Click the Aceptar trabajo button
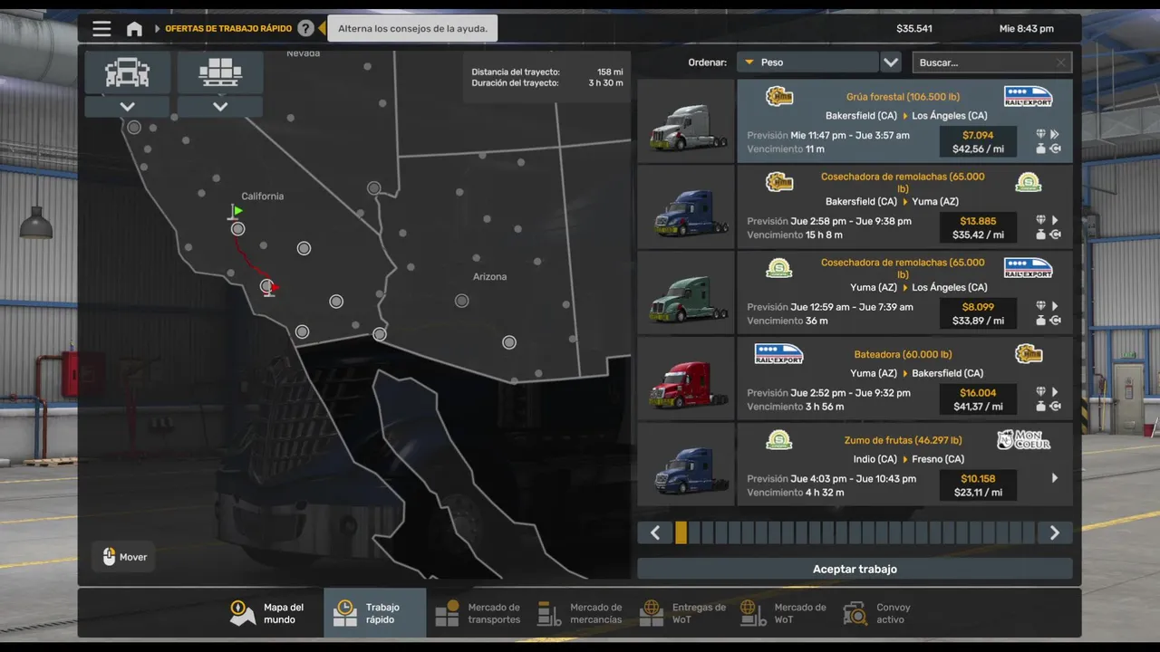Screen dimensions: 1160x652 tap(855, 570)
